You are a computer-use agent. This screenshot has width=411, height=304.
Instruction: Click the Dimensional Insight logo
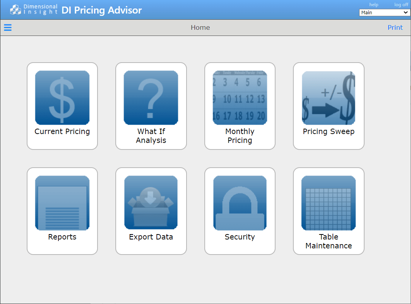click(x=34, y=9)
